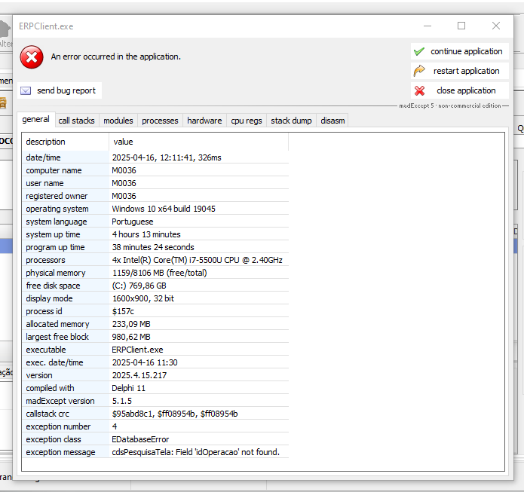The height and width of the screenshot is (492, 524).
Task: Click the envelope bug report icon
Action: click(26, 90)
